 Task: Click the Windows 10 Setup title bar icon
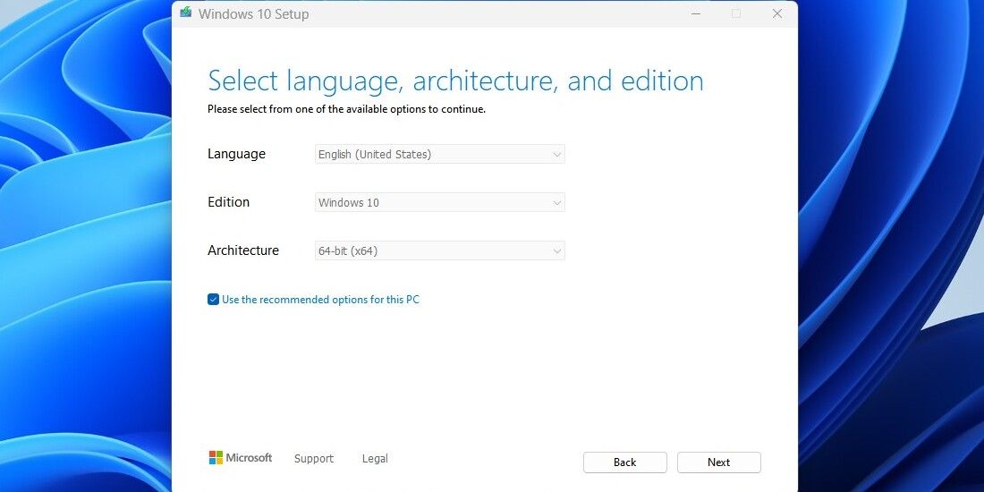185,13
